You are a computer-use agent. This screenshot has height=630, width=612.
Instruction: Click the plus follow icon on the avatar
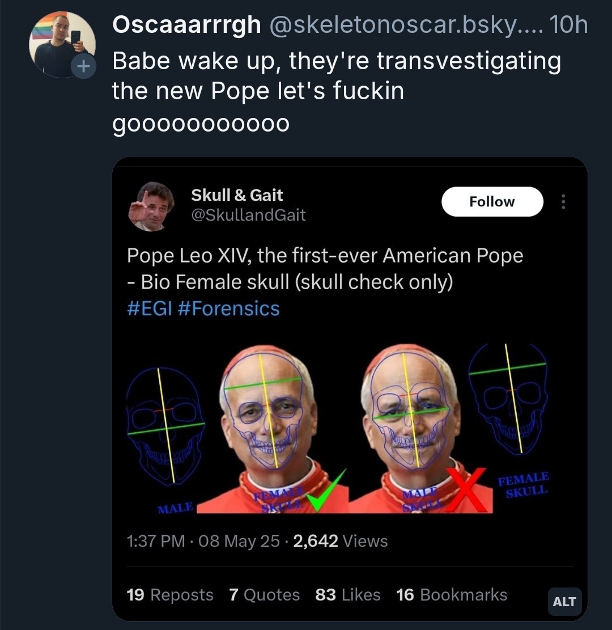click(x=83, y=66)
